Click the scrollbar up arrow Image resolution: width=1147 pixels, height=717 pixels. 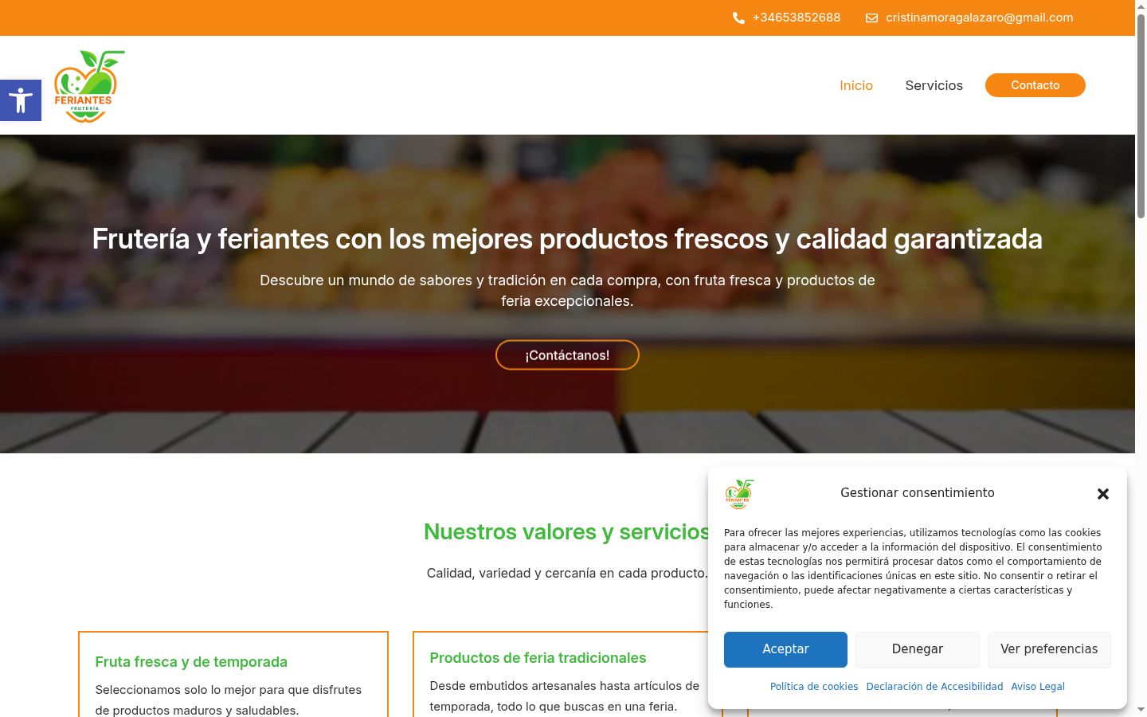[x=1141, y=6]
